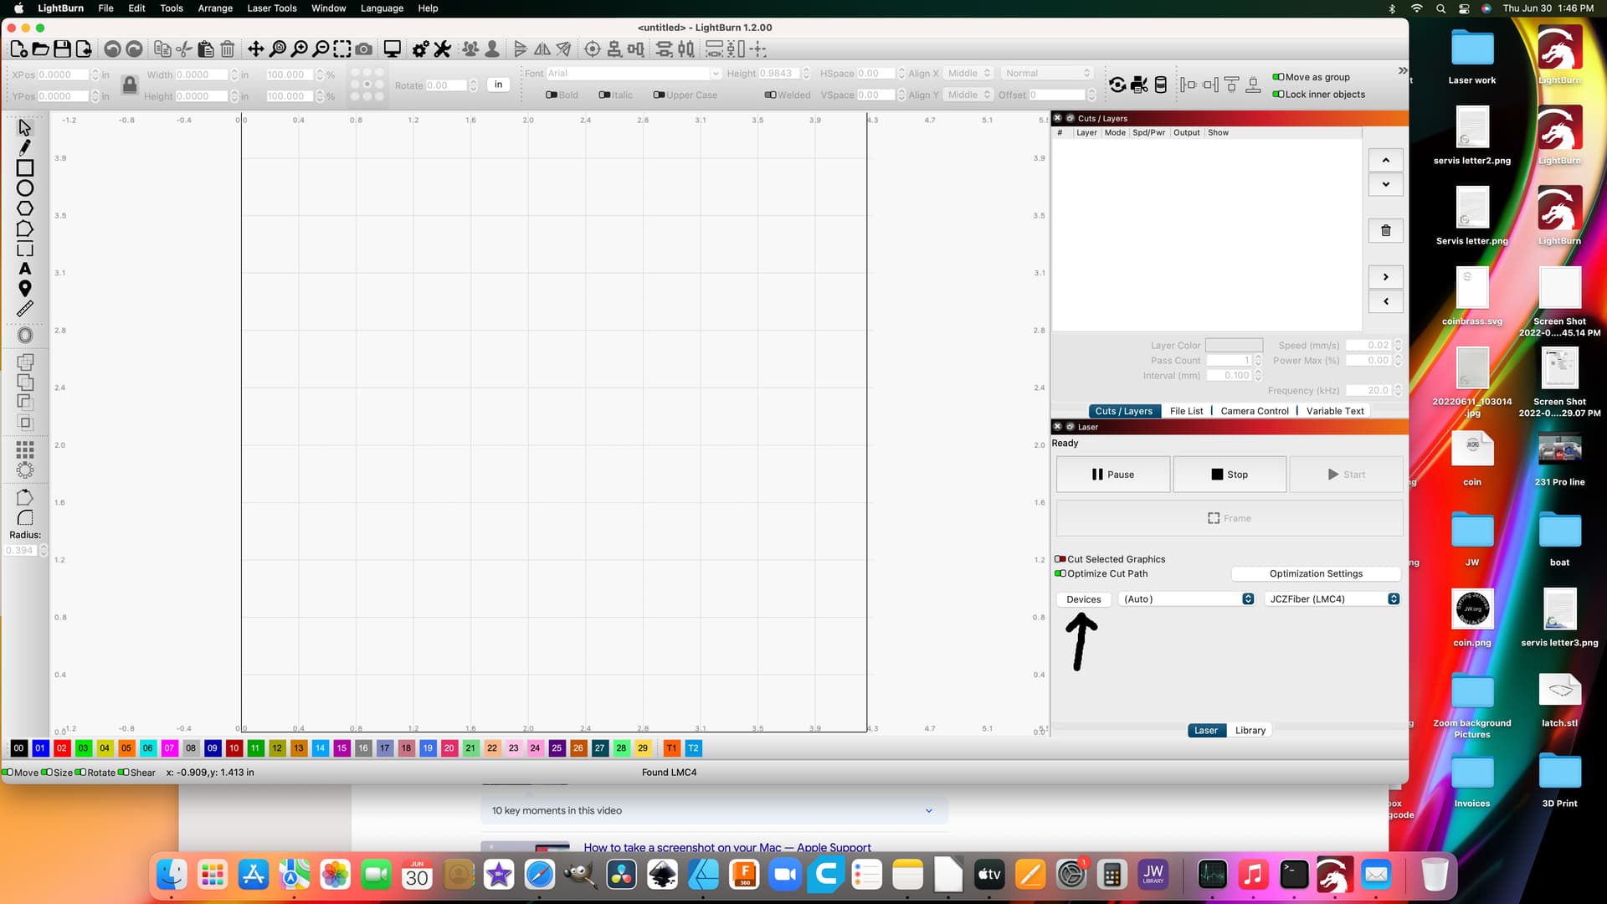Open the Arrange menu
The image size is (1607, 904).
click(215, 8)
